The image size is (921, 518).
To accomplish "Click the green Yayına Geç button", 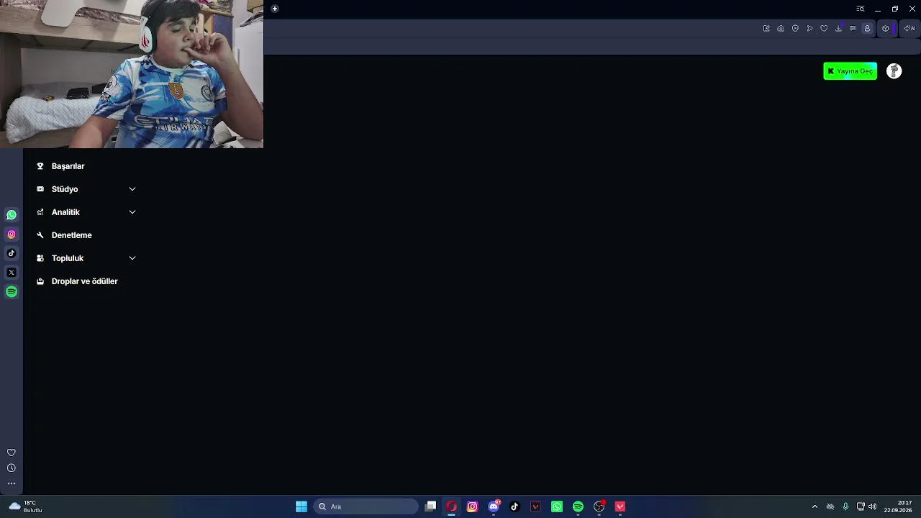I will [x=850, y=71].
